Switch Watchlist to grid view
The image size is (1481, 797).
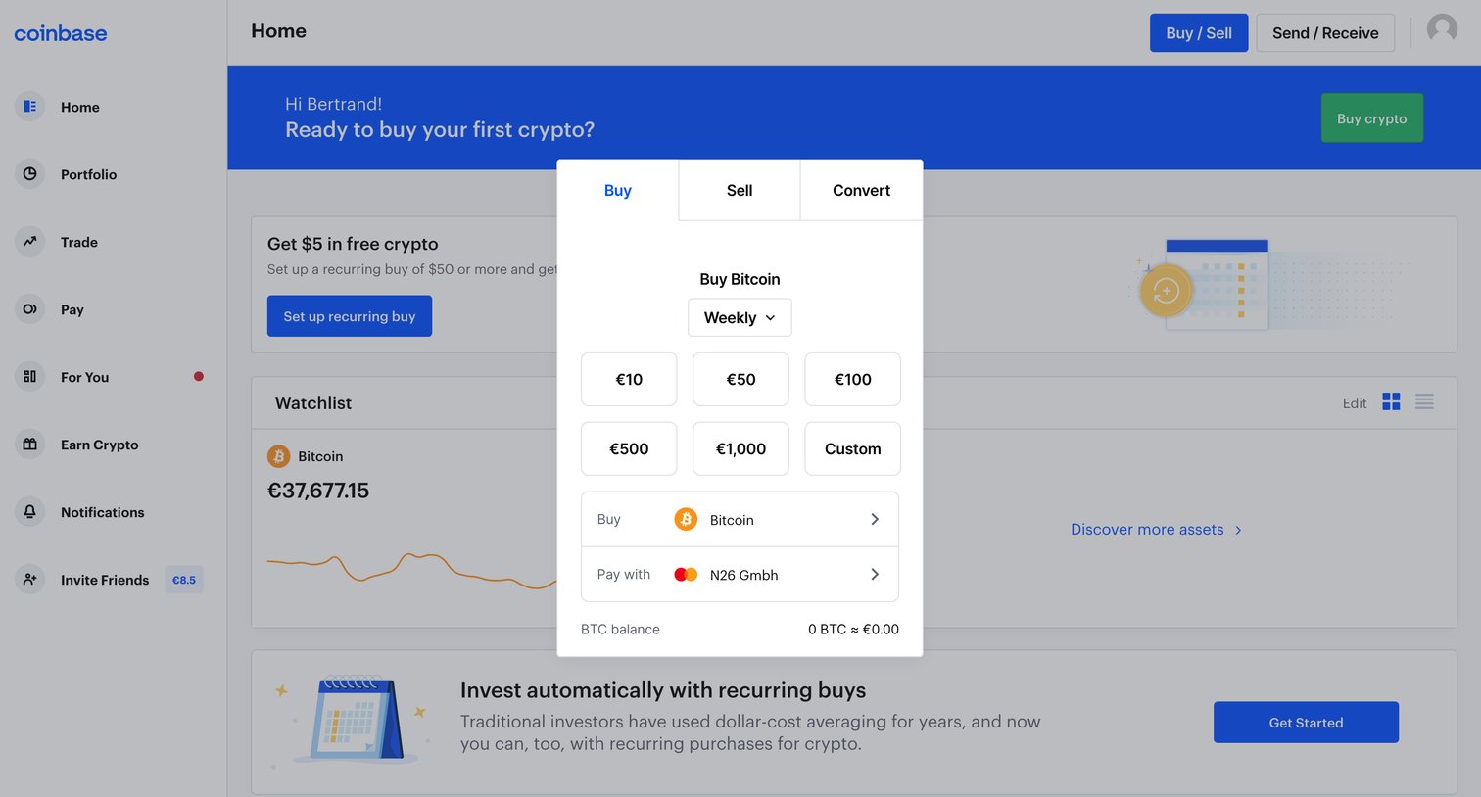[1391, 401]
